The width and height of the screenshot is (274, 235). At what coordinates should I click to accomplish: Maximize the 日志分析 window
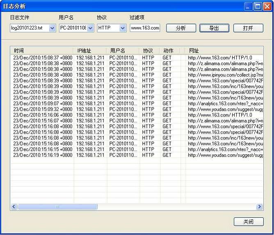pos(258,7)
